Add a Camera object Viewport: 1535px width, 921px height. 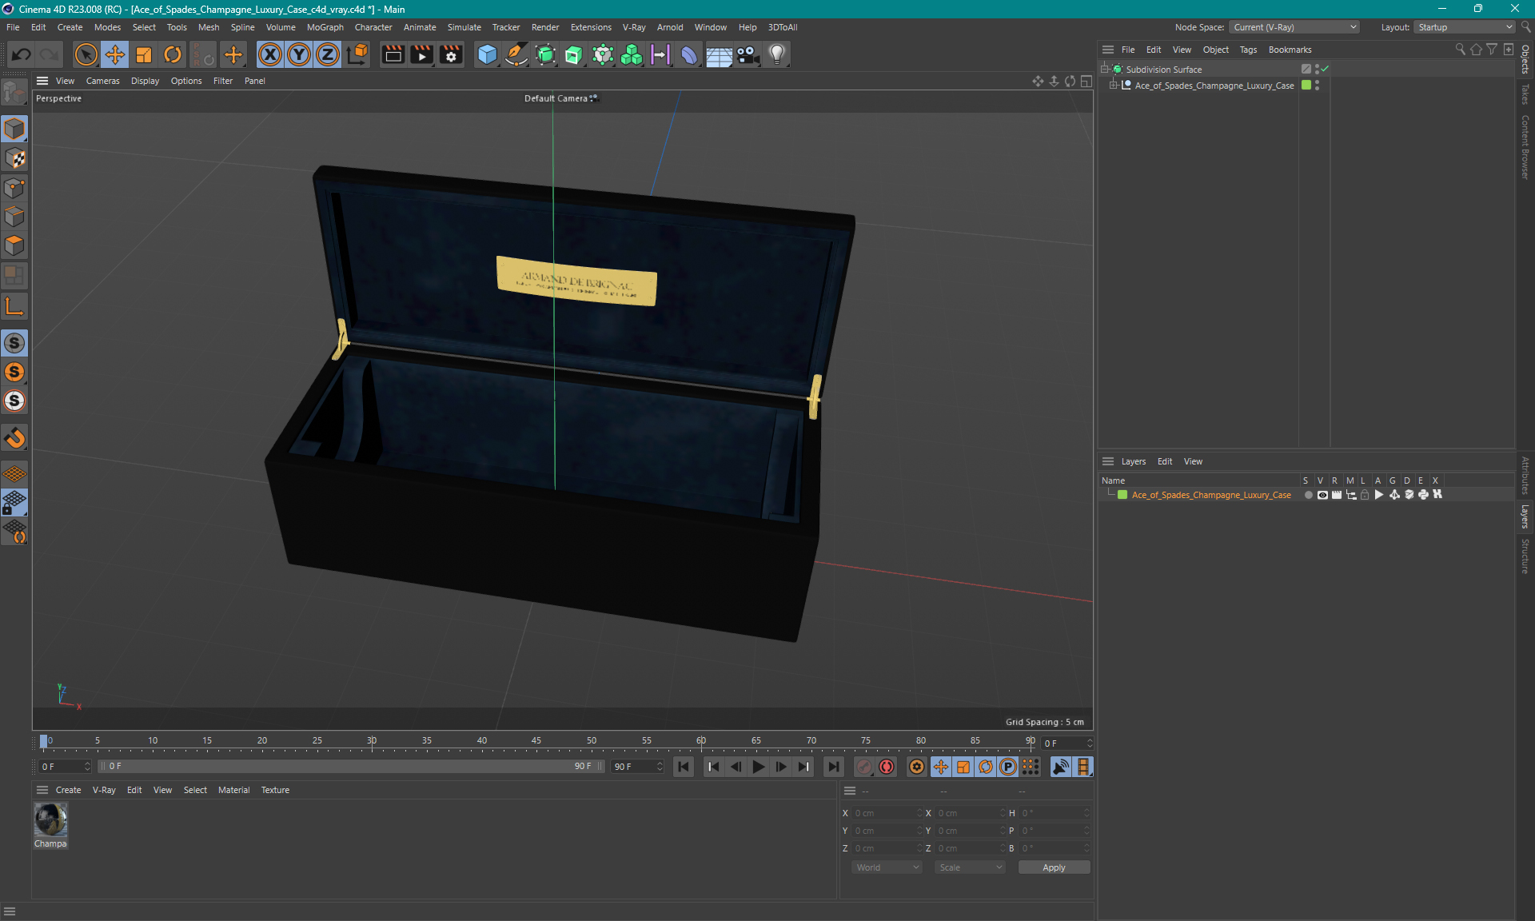coord(748,54)
